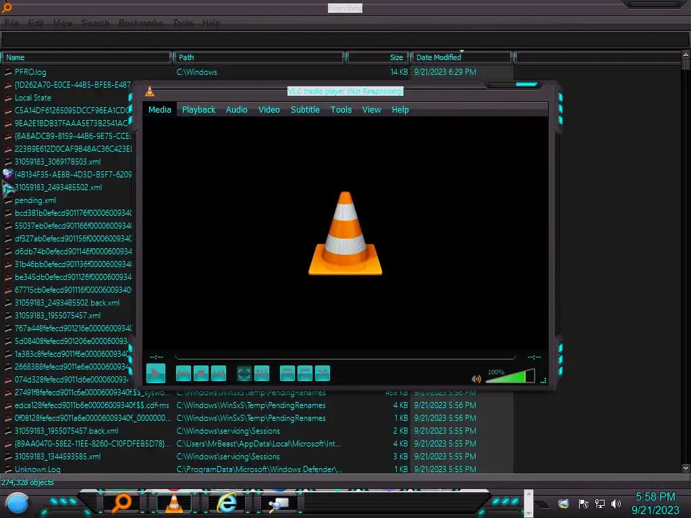Image resolution: width=691 pixels, height=518 pixels.
Task: Open the VLC Help menu
Action: click(x=400, y=110)
